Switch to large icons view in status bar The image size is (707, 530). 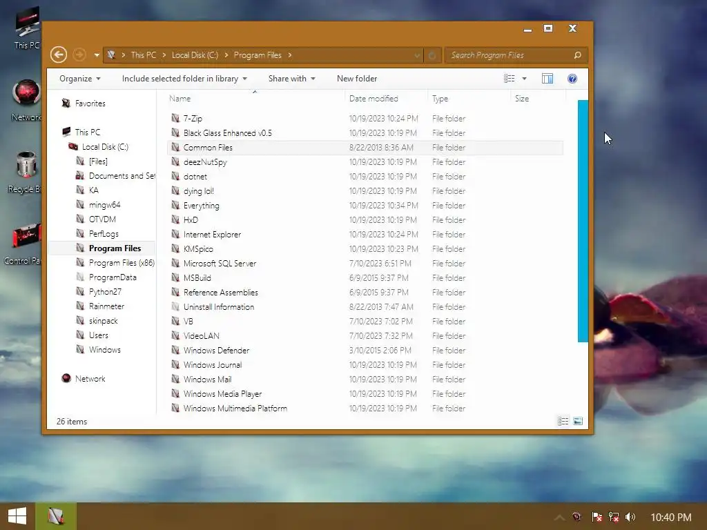(578, 421)
